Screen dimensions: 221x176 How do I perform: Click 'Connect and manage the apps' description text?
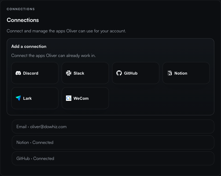[x=66, y=31]
